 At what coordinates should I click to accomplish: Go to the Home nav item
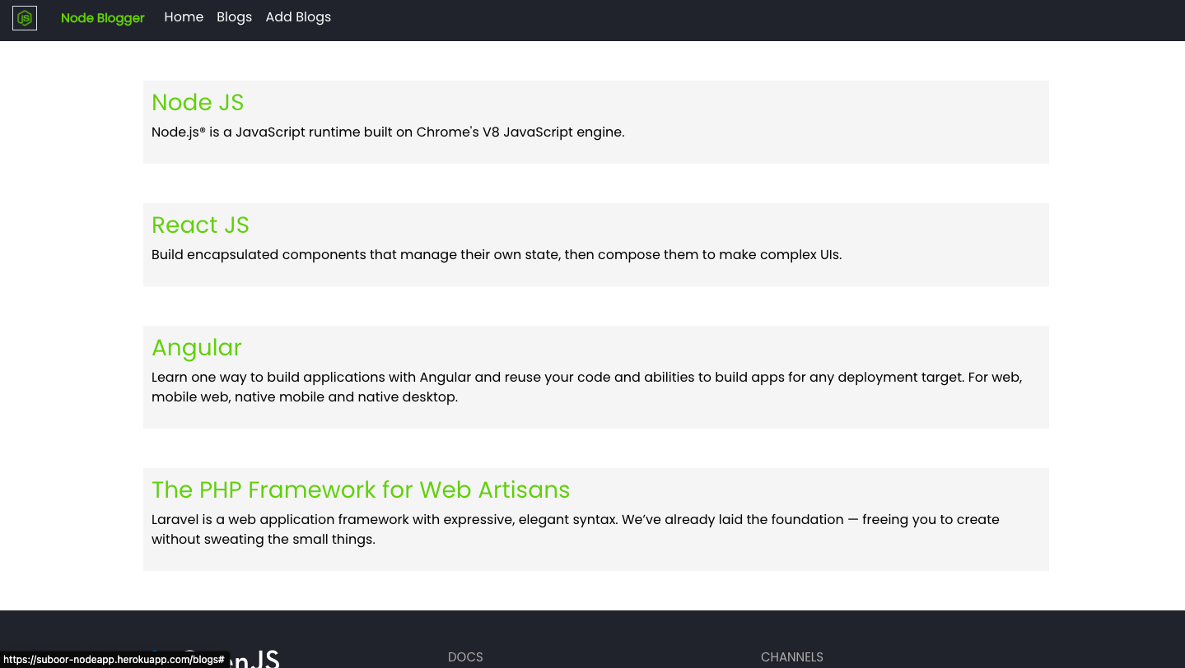184,17
